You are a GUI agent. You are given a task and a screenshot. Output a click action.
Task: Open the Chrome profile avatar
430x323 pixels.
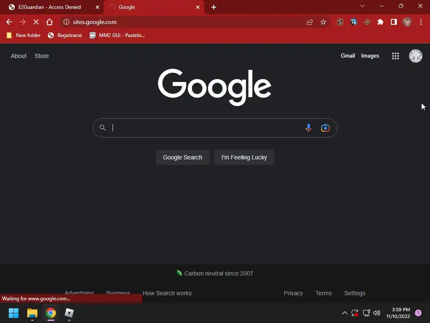[407, 22]
